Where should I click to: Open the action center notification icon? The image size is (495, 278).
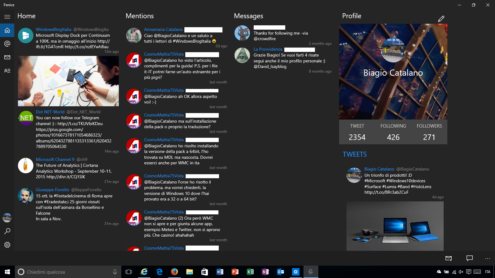tap(469, 272)
